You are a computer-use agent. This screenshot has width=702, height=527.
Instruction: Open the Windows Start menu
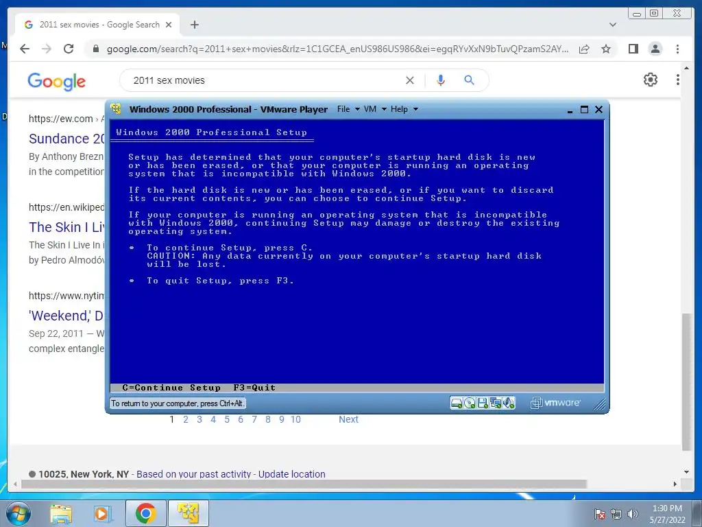coord(18,513)
